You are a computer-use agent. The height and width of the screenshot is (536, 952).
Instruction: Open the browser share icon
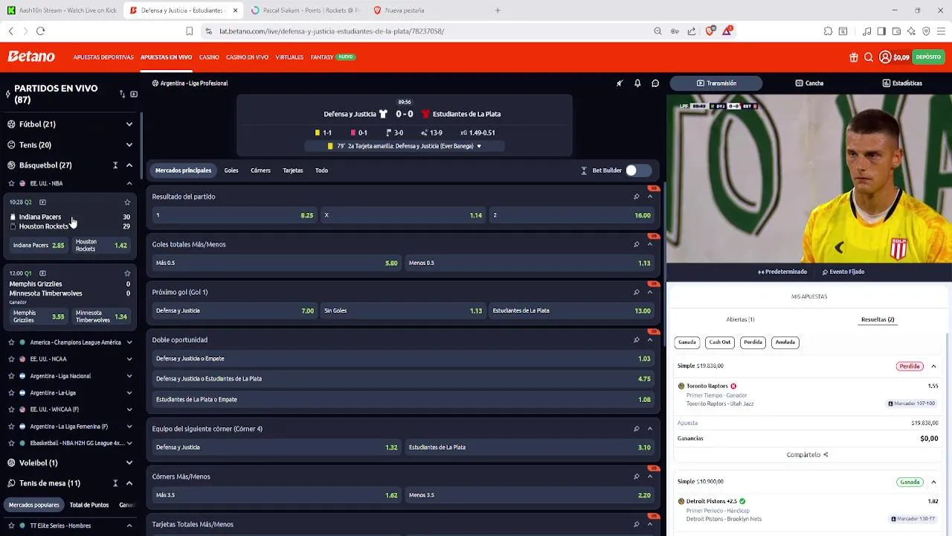(x=692, y=31)
